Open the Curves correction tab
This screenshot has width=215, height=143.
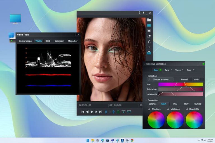(x=198, y=104)
